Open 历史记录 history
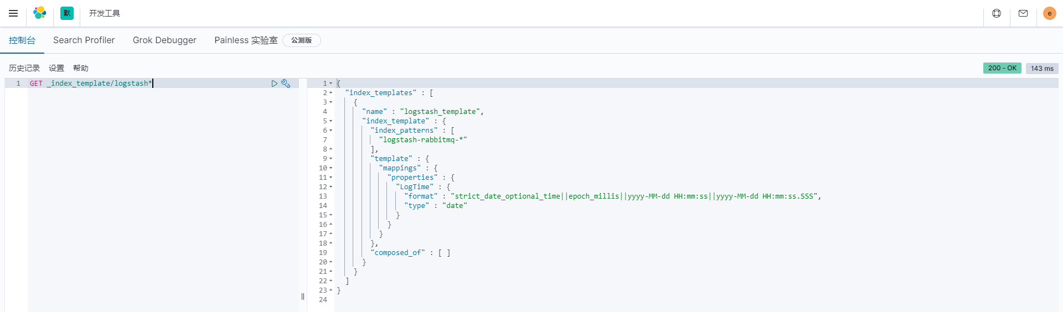Viewport: 1063px width, 312px height. 24,68
